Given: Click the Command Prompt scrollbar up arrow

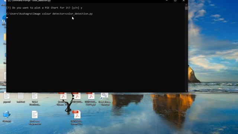Looking at the screenshot, I should pyautogui.click(x=186, y=5).
